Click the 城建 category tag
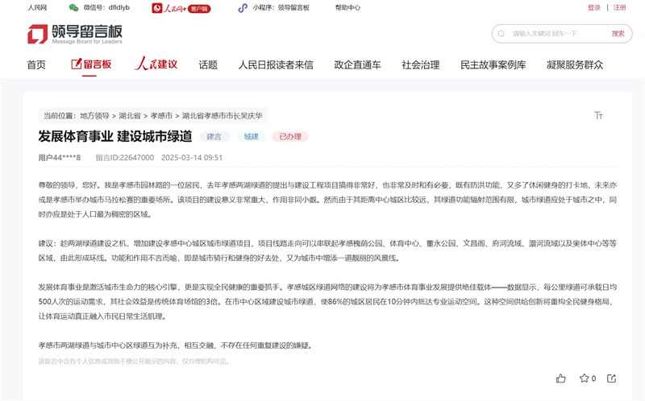 [251, 136]
